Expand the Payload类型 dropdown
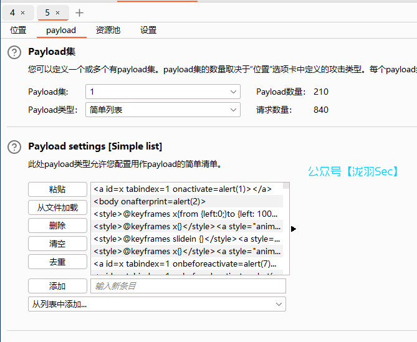Screen dimensions: 417x342 [234, 110]
